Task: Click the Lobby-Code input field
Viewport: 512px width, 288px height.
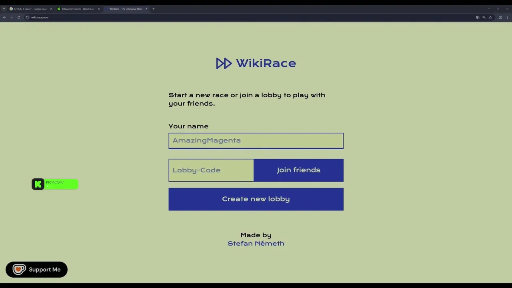Action: (211, 170)
